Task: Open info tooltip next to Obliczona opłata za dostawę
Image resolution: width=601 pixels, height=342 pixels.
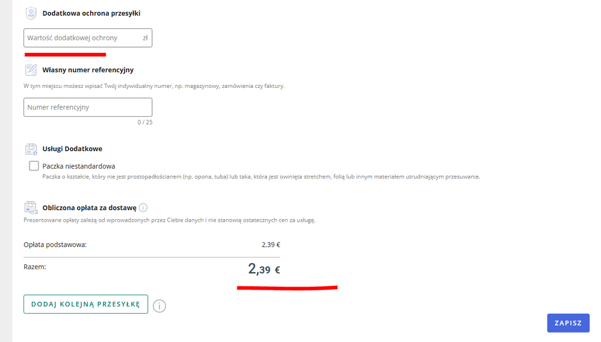Action: coord(143,208)
